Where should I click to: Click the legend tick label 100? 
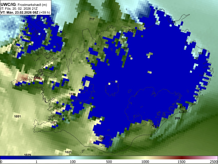(73, 162)
